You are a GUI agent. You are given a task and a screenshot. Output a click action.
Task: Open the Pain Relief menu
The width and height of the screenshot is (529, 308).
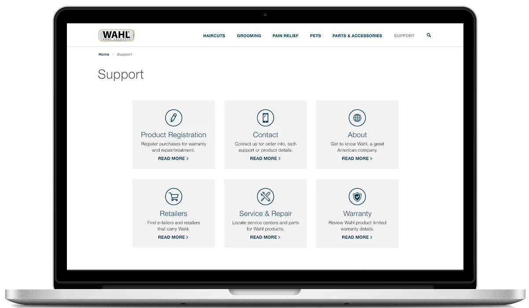point(286,36)
